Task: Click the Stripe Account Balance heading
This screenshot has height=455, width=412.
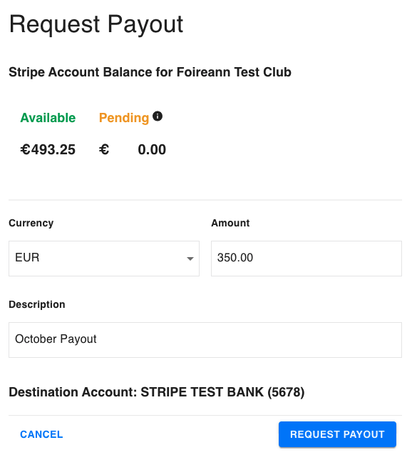Action: 150,72
